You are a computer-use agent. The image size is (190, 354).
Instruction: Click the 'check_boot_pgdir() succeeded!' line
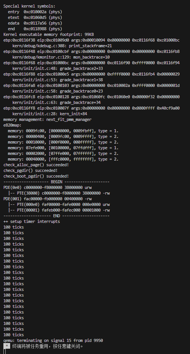tap(36, 176)
